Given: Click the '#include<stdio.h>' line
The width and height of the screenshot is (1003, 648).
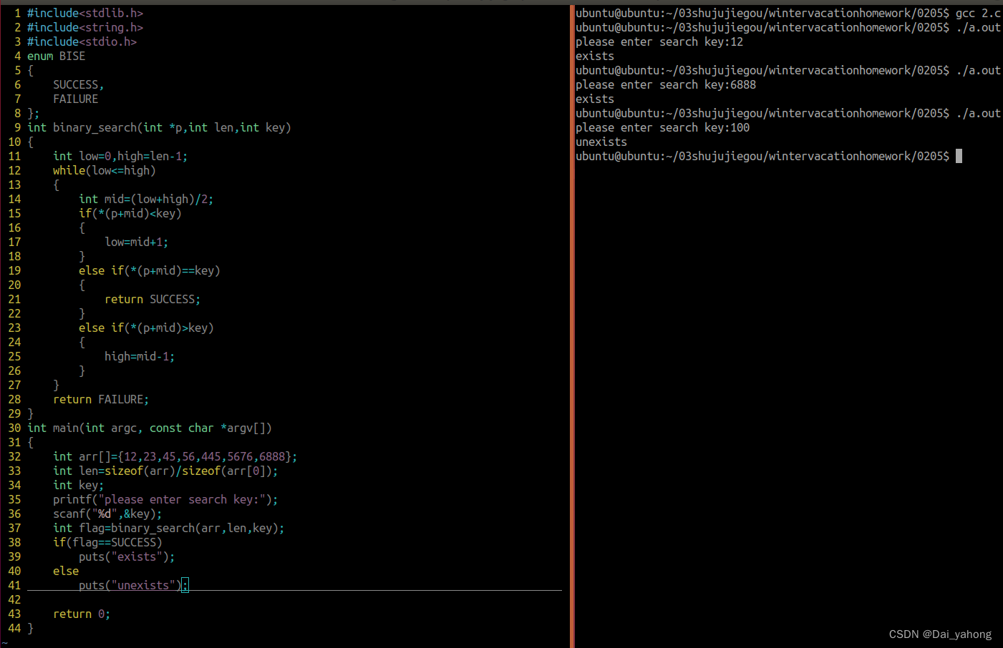Looking at the screenshot, I should click(82, 41).
